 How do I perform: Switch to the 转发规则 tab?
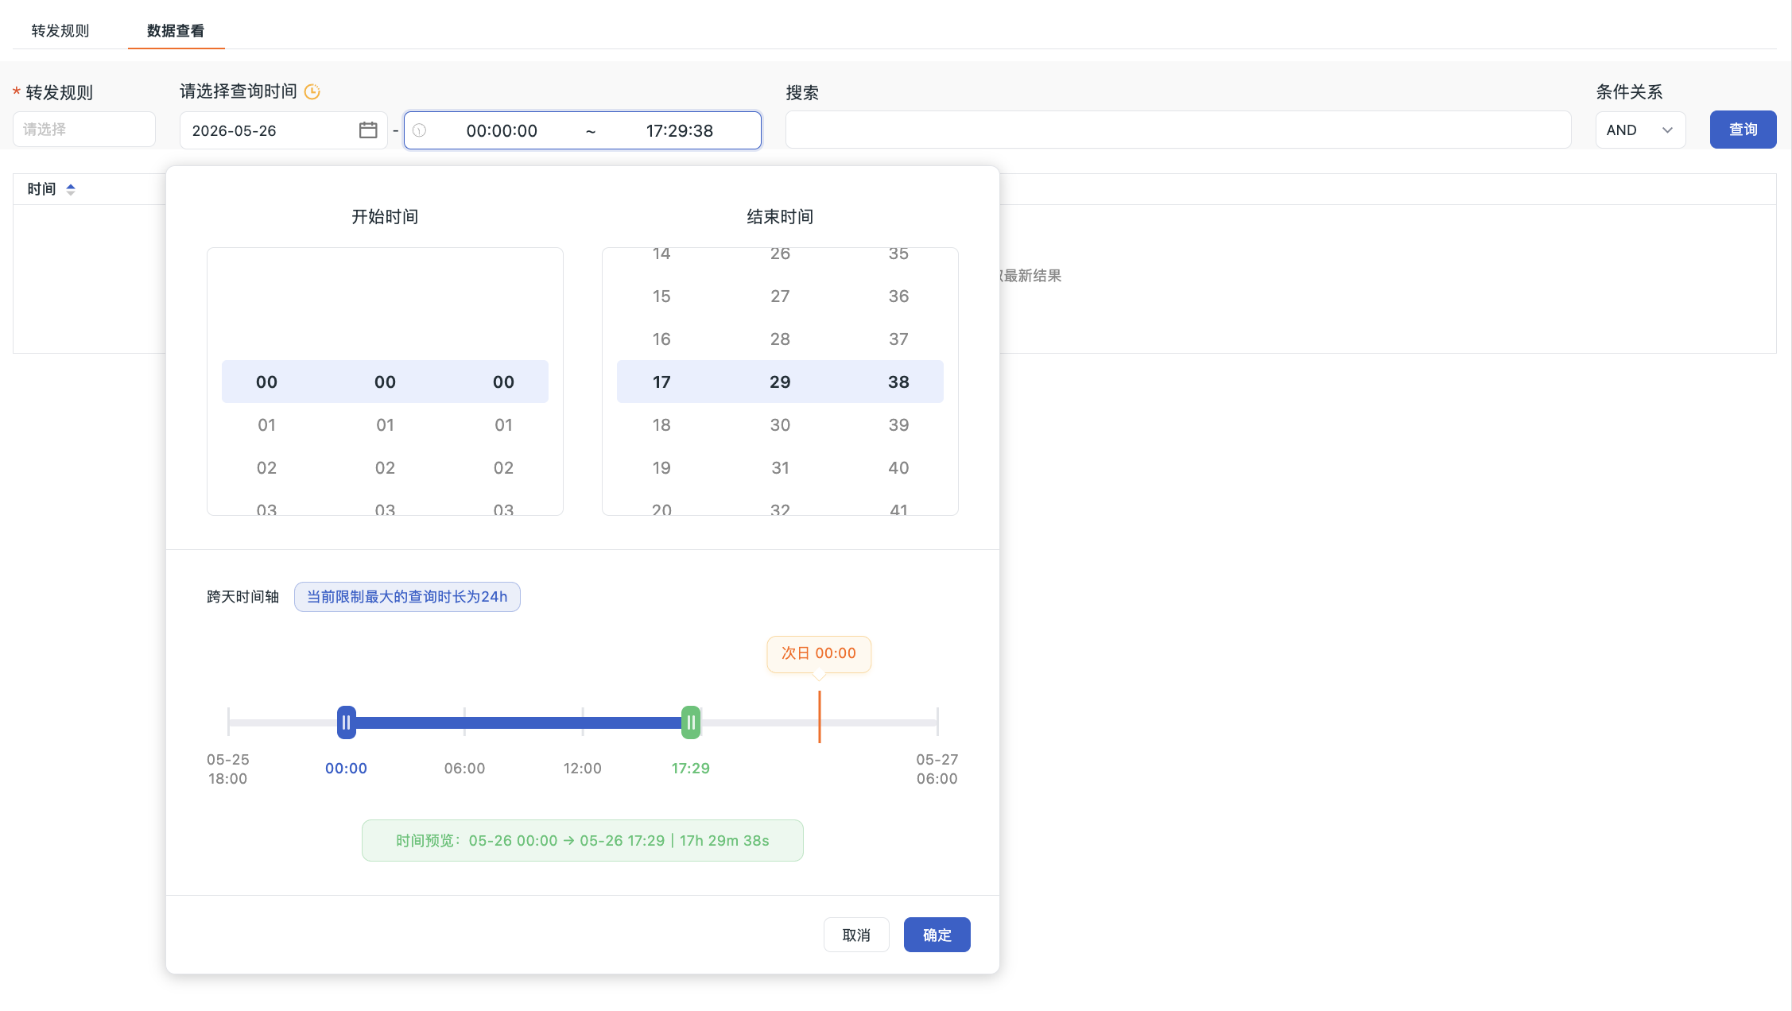(x=60, y=31)
